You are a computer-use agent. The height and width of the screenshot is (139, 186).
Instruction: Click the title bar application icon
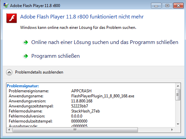pos(6,5)
